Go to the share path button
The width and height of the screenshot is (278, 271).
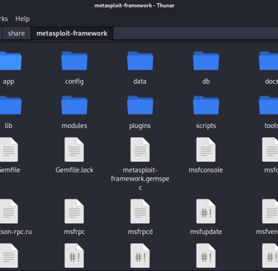click(16, 33)
